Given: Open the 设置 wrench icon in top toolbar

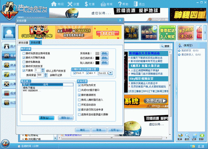Looking at the screenshot, I should 70,4.
